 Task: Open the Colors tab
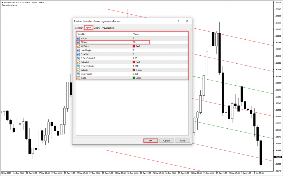click(x=97, y=28)
